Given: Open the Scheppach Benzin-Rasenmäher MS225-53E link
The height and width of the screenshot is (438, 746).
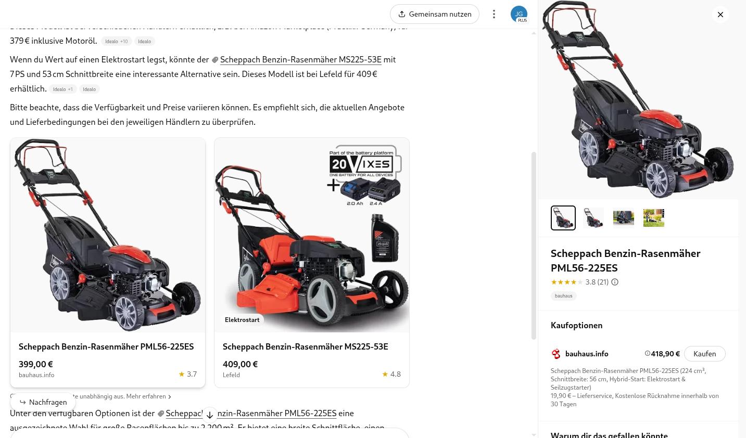Looking at the screenshot, I should coord(300,59).
